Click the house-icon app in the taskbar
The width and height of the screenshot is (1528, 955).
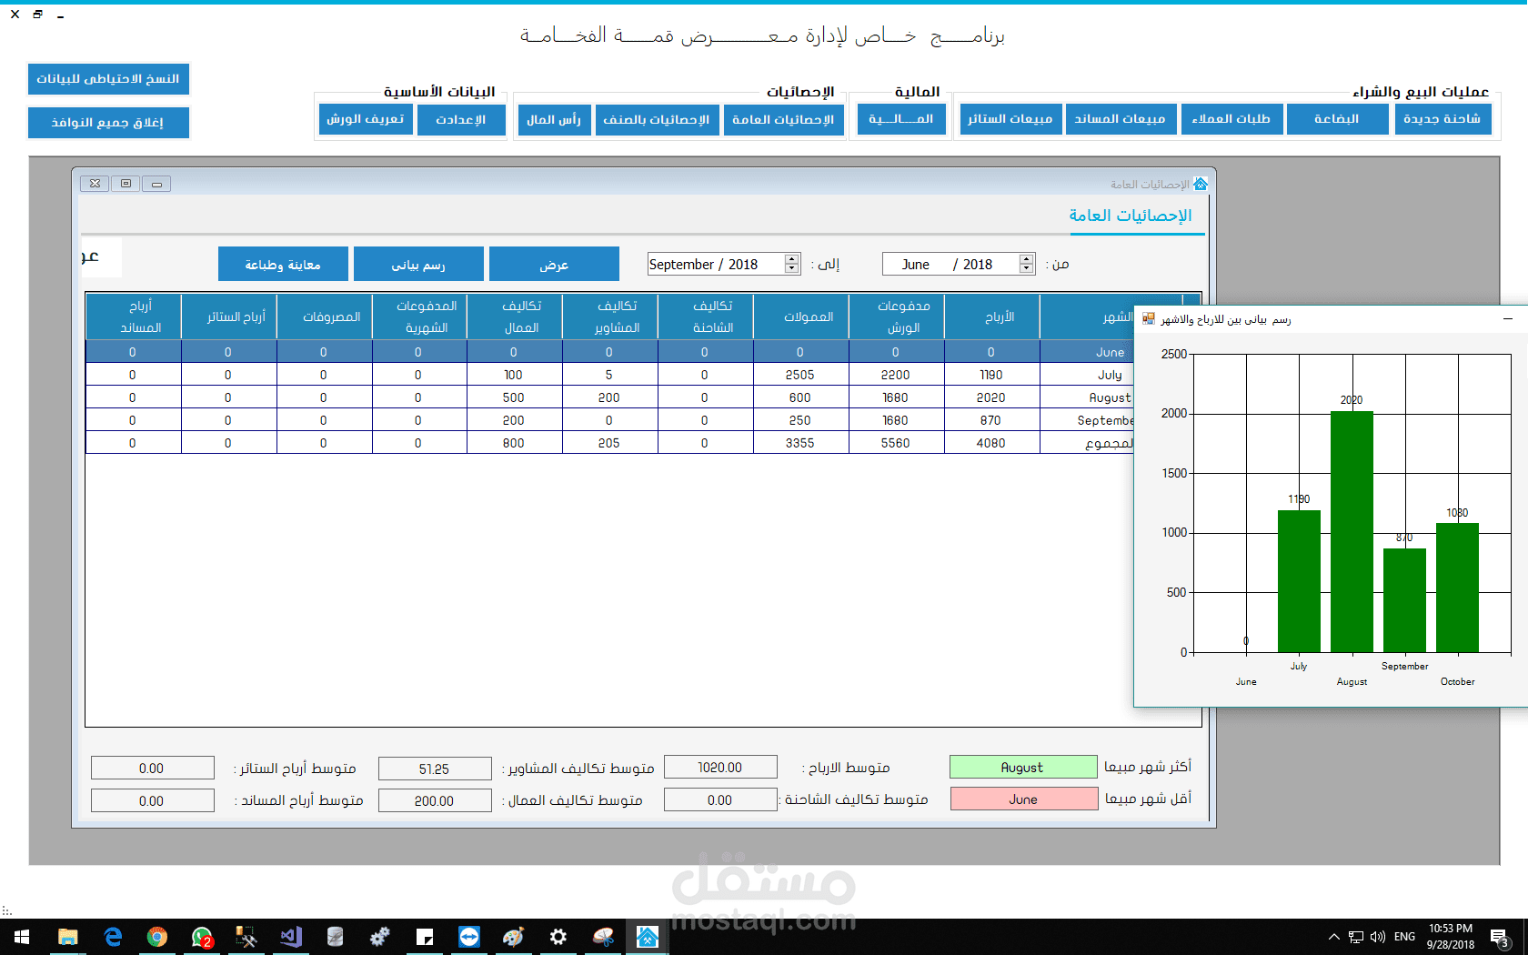(x=648, y=937)
